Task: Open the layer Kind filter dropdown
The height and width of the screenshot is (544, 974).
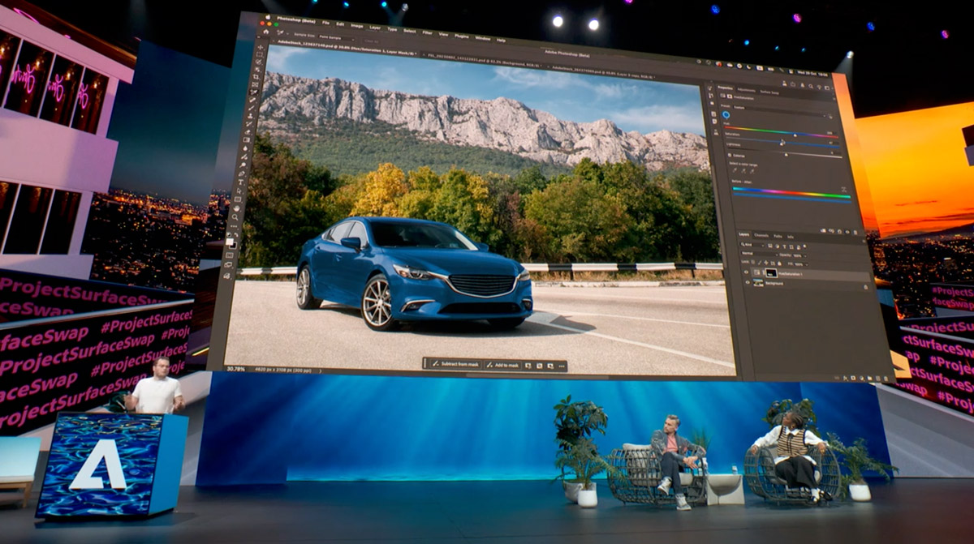Action: point(752,245)
